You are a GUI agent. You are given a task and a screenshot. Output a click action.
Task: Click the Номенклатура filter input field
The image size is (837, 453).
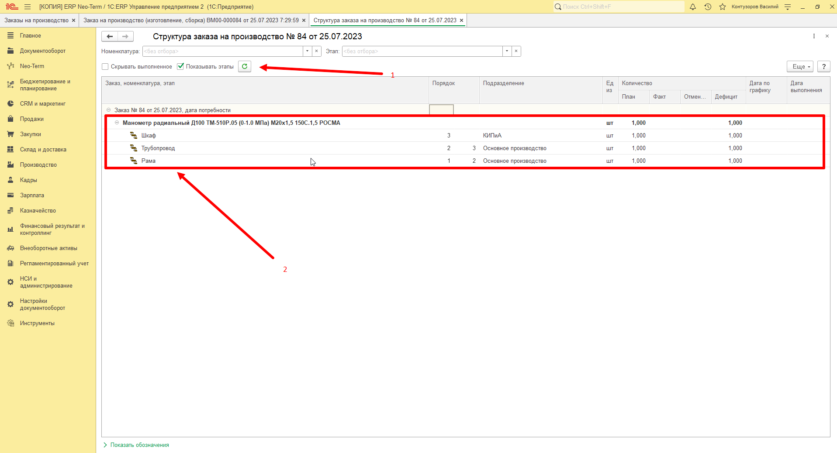pos(223,51)
